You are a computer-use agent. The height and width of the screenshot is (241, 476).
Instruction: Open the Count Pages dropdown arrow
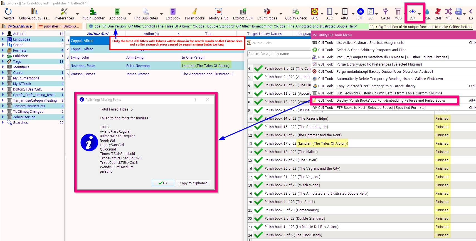[x=281, y=14]
